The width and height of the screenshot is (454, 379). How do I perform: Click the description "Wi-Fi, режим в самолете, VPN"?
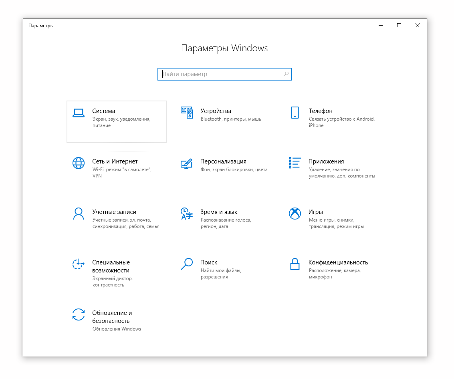click(x=122, y=173)
